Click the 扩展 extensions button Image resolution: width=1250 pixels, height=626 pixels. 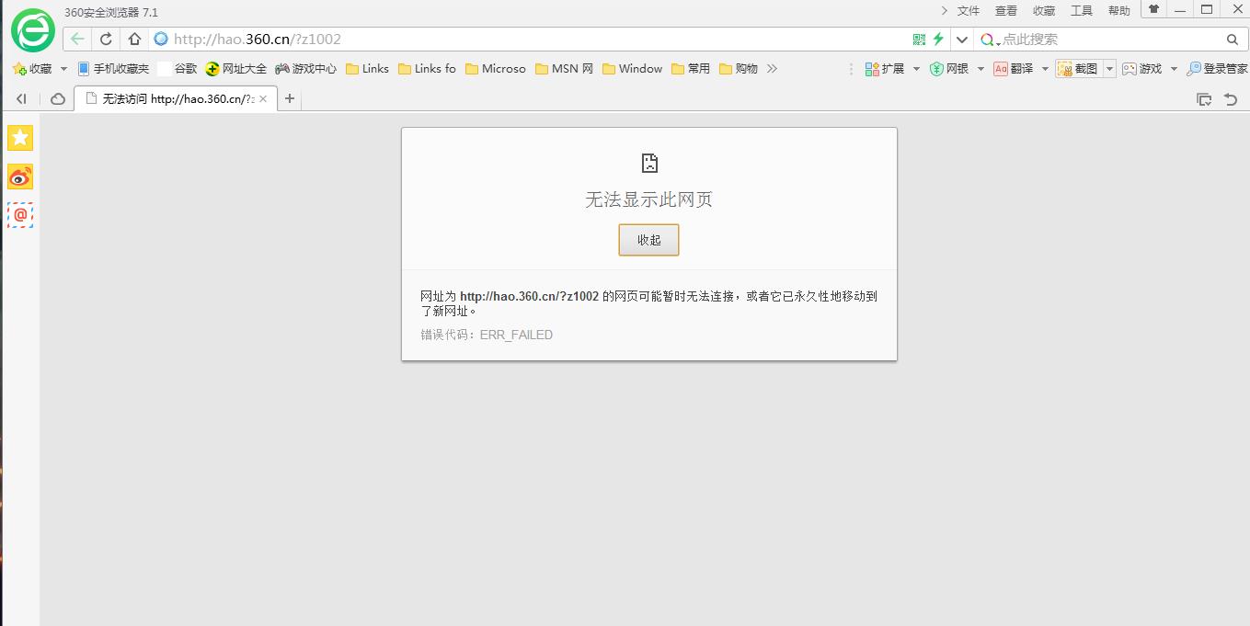click(885, 69)
